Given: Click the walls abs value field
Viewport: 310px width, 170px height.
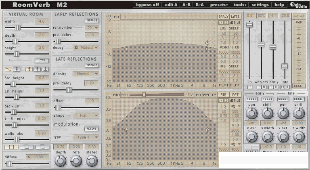Looking at the screenshot, I should coord(42,133).
